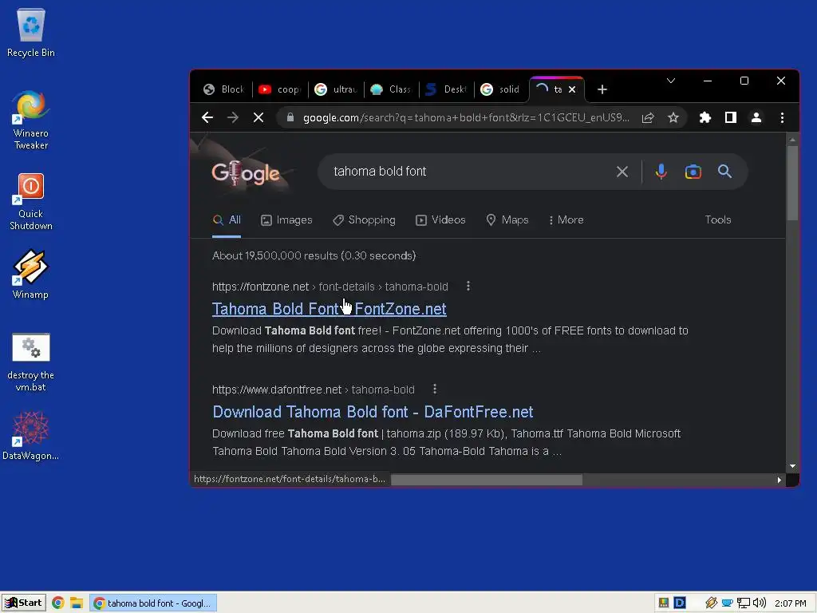Image resolution: width=817 pixels, height=613 pixels.
Task: Select the All results tab
Action: click(227, 220)
